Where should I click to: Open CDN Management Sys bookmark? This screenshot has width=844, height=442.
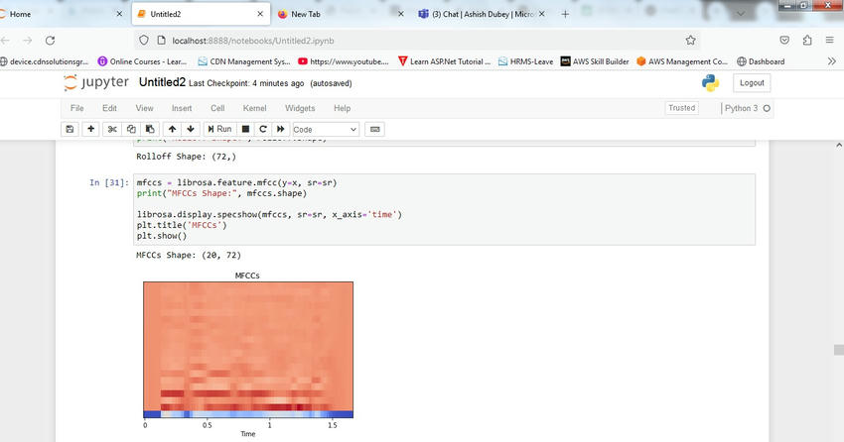click(x=244, y=61)
